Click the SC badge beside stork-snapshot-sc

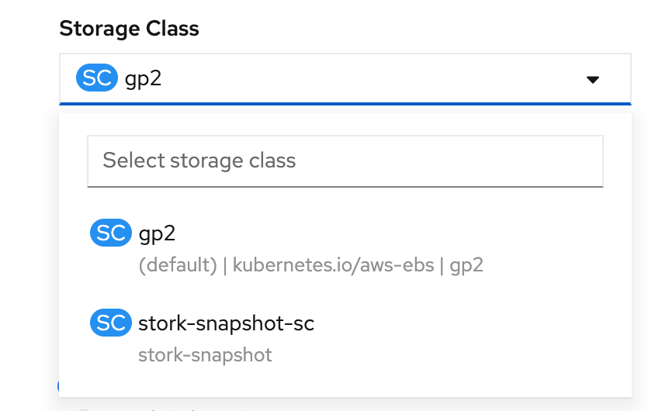(x=111, y=323)
